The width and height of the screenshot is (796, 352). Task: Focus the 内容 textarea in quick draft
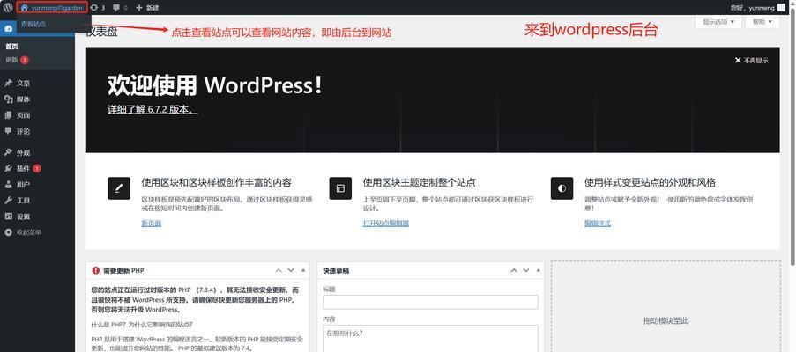(x=430, y=338)
